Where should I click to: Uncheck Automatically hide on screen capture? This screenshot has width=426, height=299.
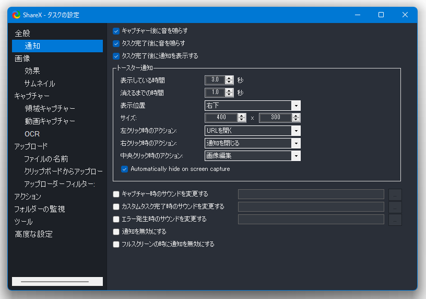click(x=124, y=169)
